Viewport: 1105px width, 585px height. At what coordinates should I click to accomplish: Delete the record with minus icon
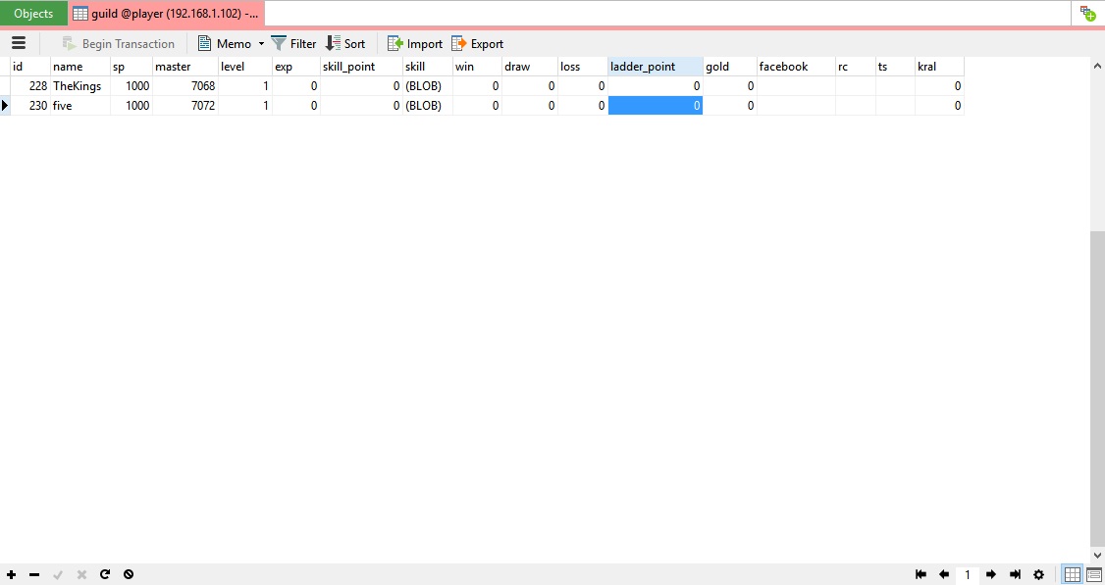pyautogui.click(x=33, y=574)
